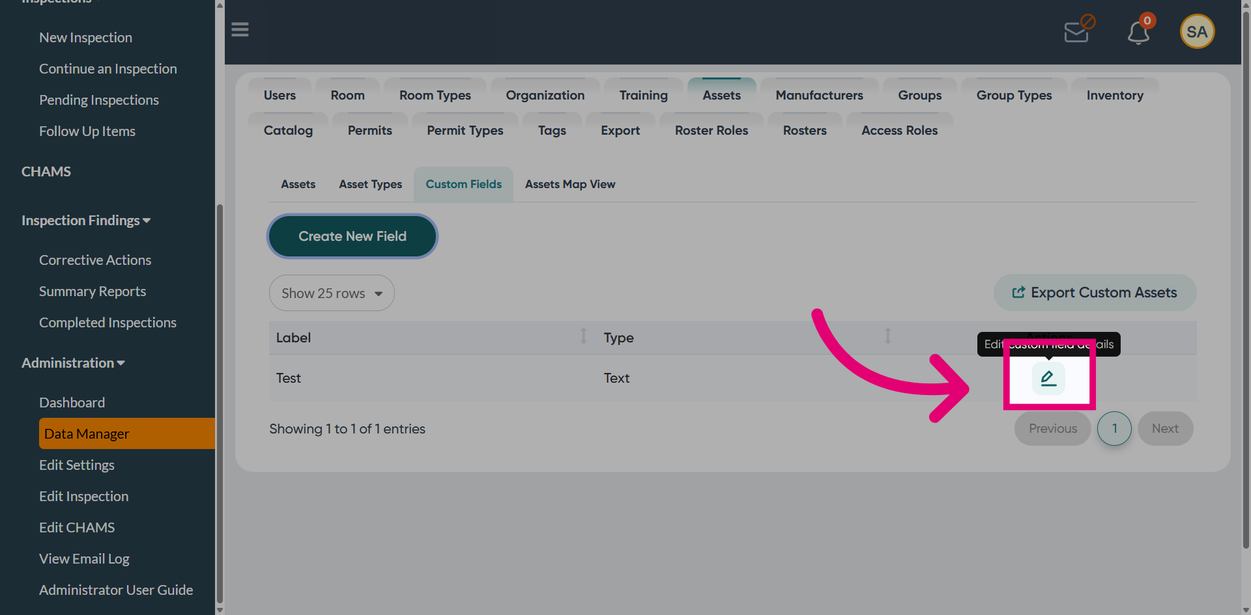
Task: Switch to the Training tab
Action: tap(644, 95)
